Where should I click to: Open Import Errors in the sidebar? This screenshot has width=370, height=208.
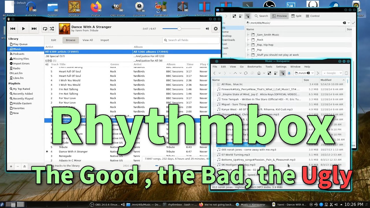click(x=25, y=64)
